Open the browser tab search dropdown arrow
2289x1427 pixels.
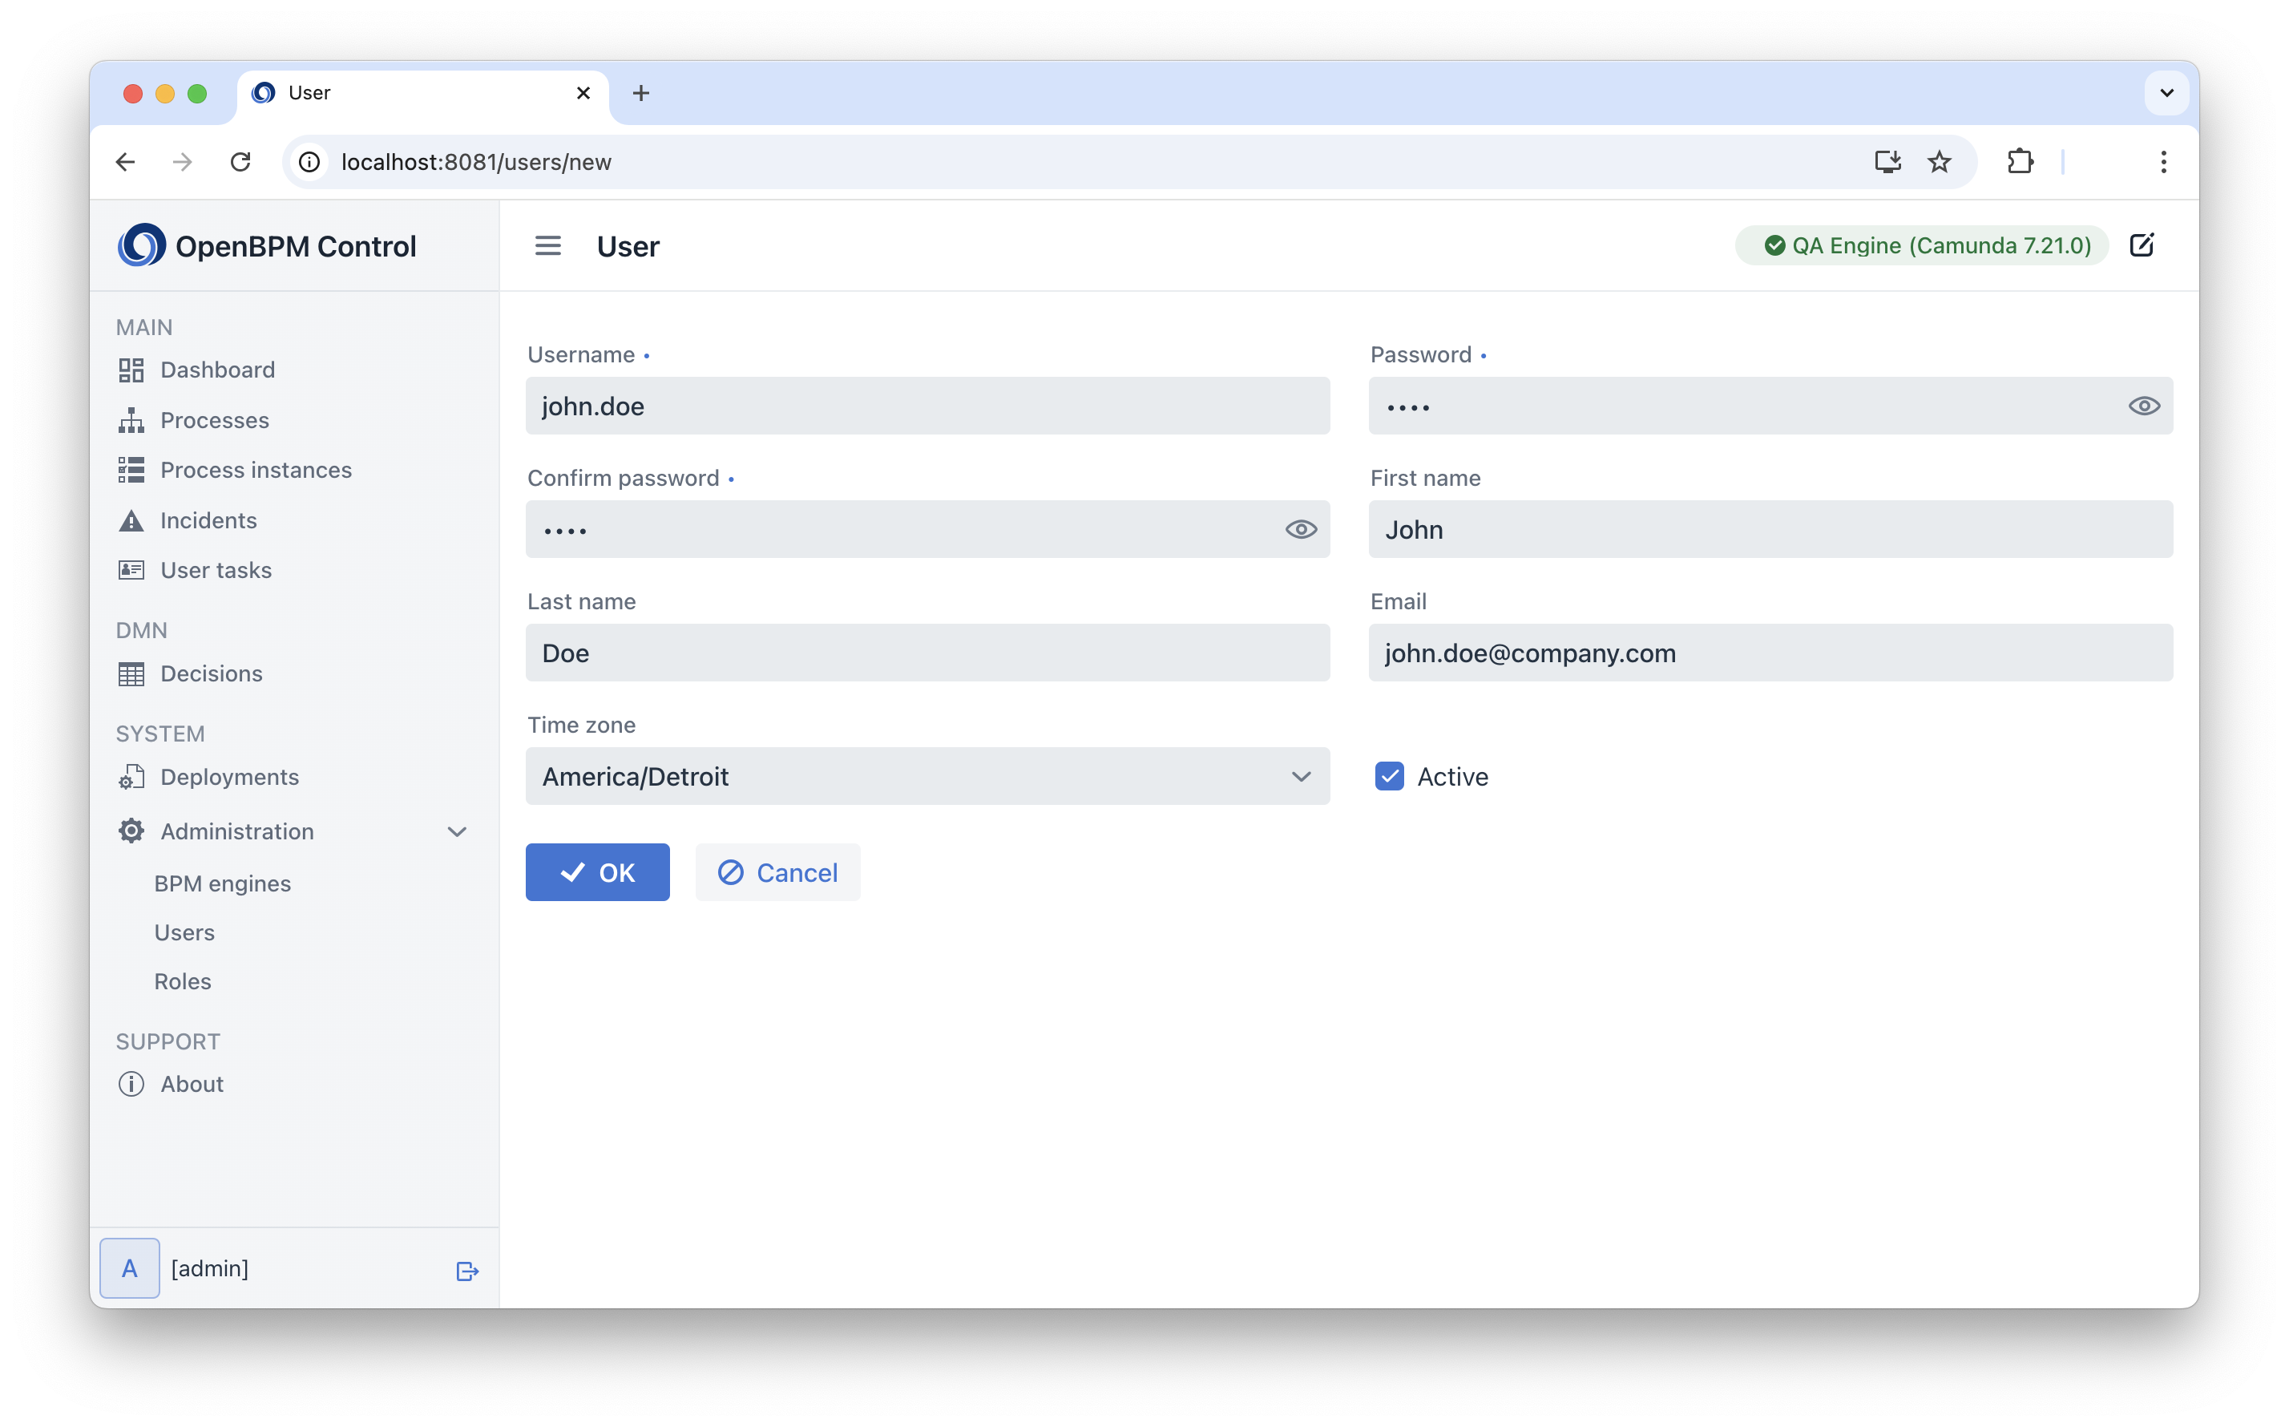[2166, 94]
